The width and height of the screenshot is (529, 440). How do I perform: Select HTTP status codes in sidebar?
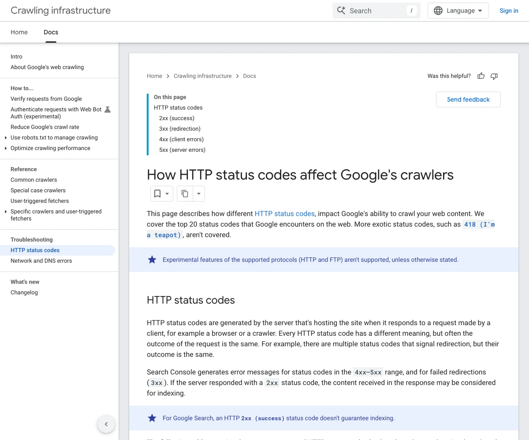(x=57, y=250)
